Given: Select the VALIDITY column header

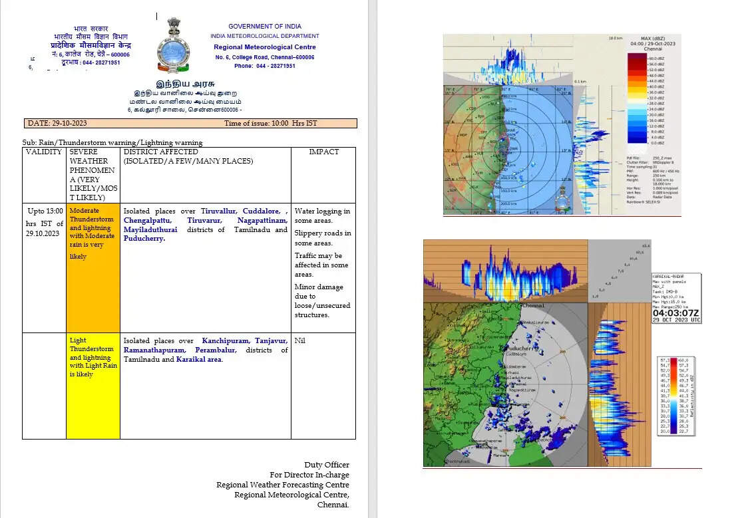Looking at the screenshot, I should [44, 152].
